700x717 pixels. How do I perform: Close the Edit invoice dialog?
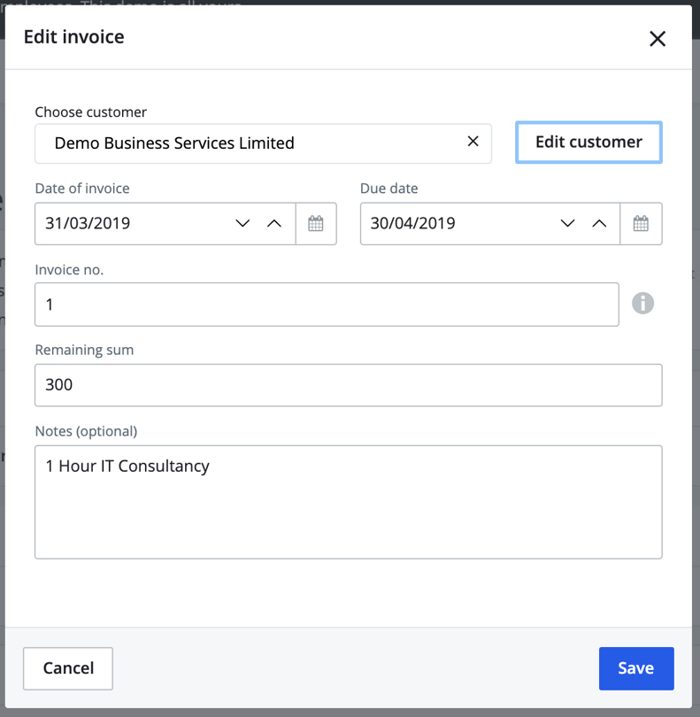coord(657,38)
